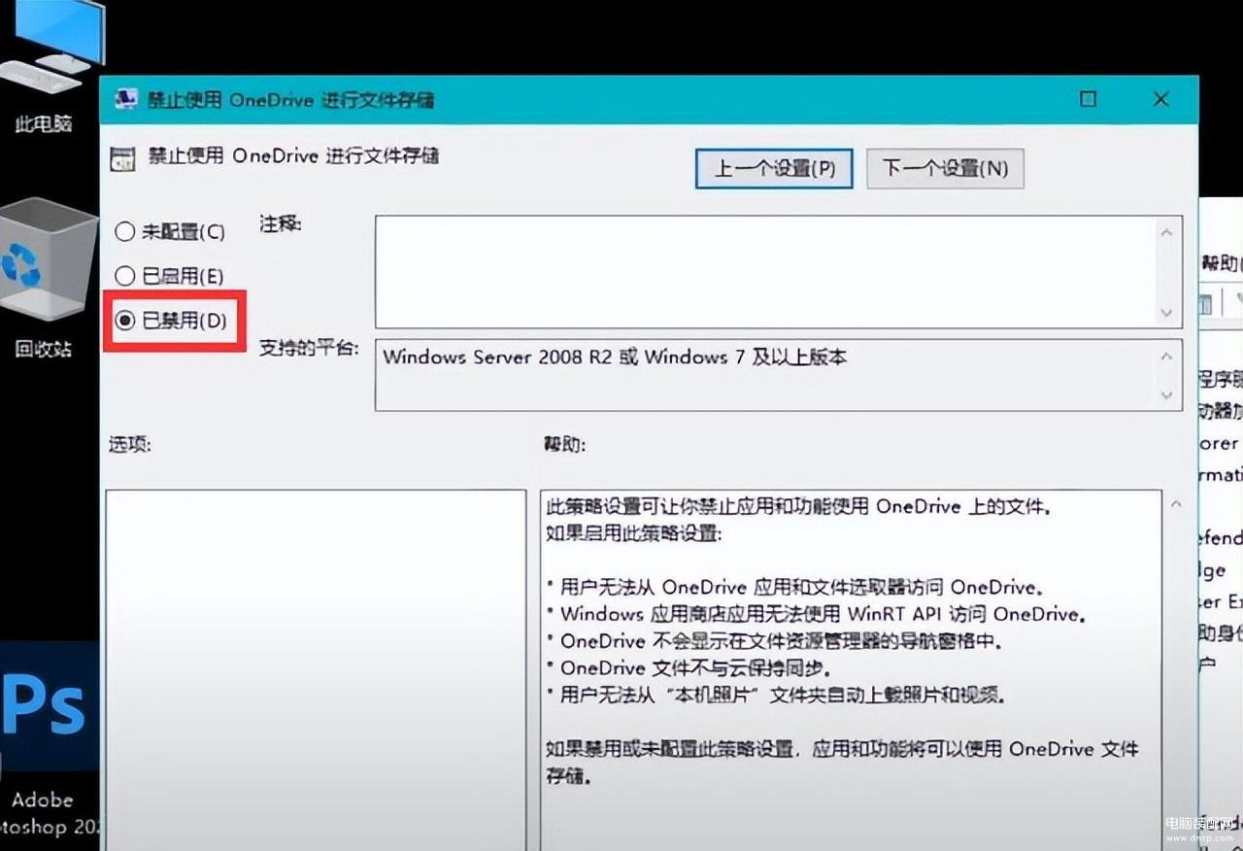The width and height of the screenshot is (1243, 851).
Task: Maximize the OneDrive policy dialog
Action: (x=1088, y=99)
